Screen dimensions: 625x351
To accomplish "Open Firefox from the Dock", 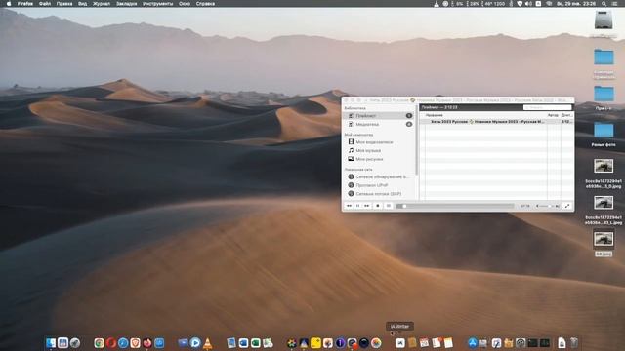I will pos(147,342).
